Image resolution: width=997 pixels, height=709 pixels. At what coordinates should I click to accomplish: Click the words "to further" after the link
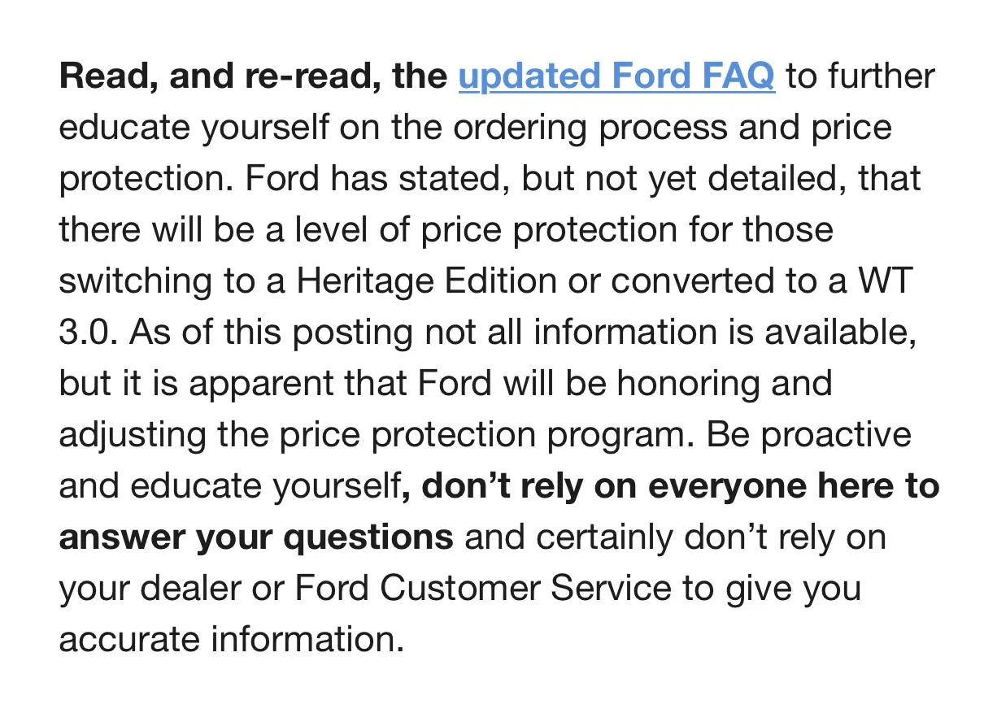point(860,76)
